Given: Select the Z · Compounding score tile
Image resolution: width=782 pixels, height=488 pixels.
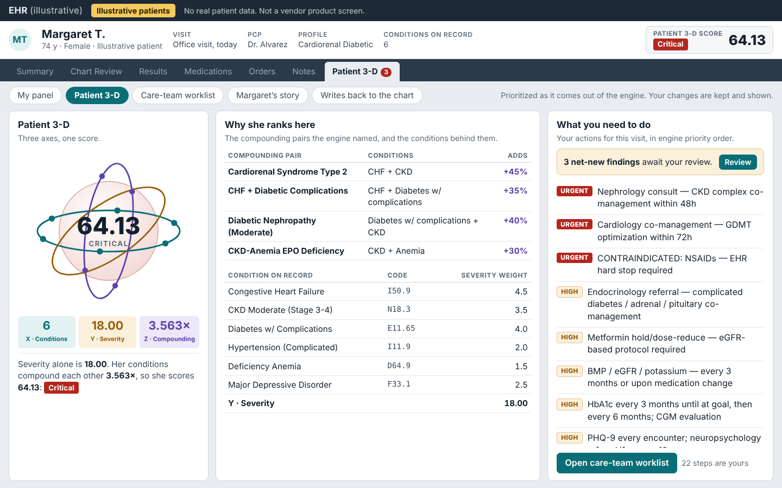Looking at the screenshot, I should (169, 332).
